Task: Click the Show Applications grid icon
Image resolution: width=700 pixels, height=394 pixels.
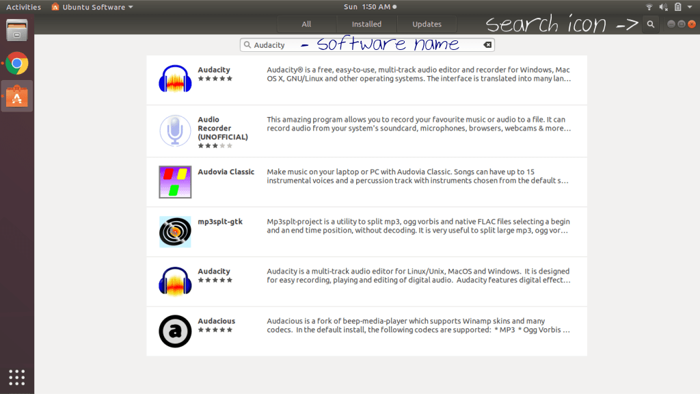Action: tap(16, 377)
